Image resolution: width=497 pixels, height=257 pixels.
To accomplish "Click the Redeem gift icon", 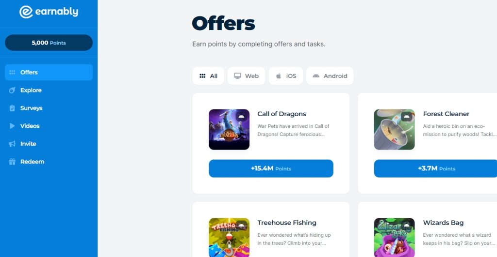I will pyautogui.click(x=12, y=162).
